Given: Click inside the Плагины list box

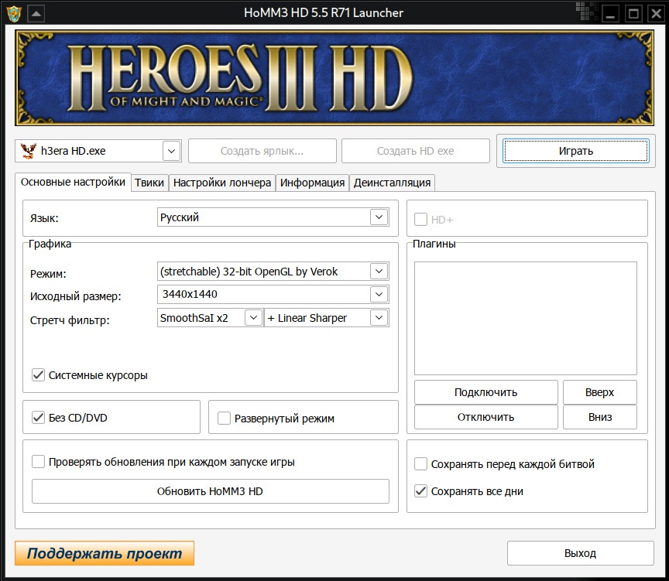Looking at the screenshot, I should click(x=526, y=319).
